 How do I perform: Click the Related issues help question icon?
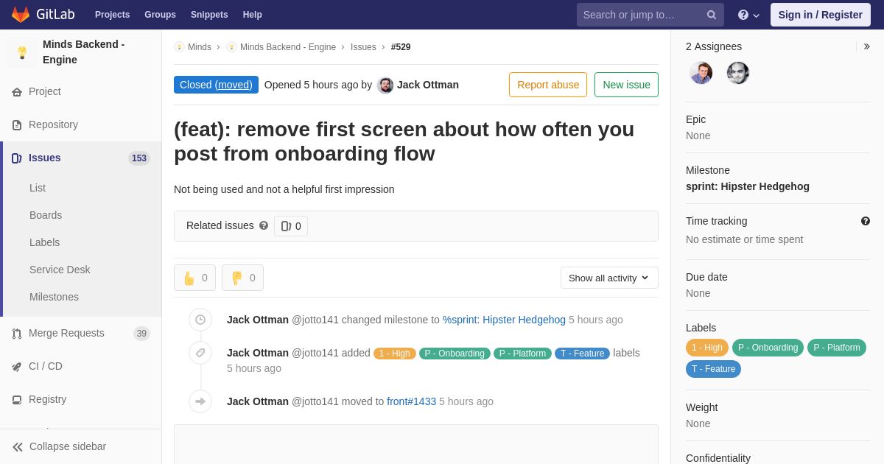(x=264, y=225)
